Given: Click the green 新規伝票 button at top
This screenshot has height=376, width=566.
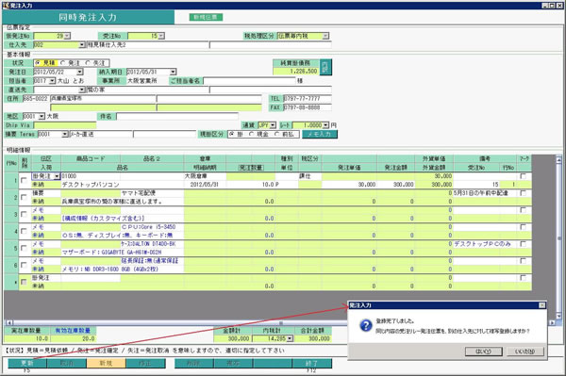Looking at the screenshot, I should coord(206,17).
